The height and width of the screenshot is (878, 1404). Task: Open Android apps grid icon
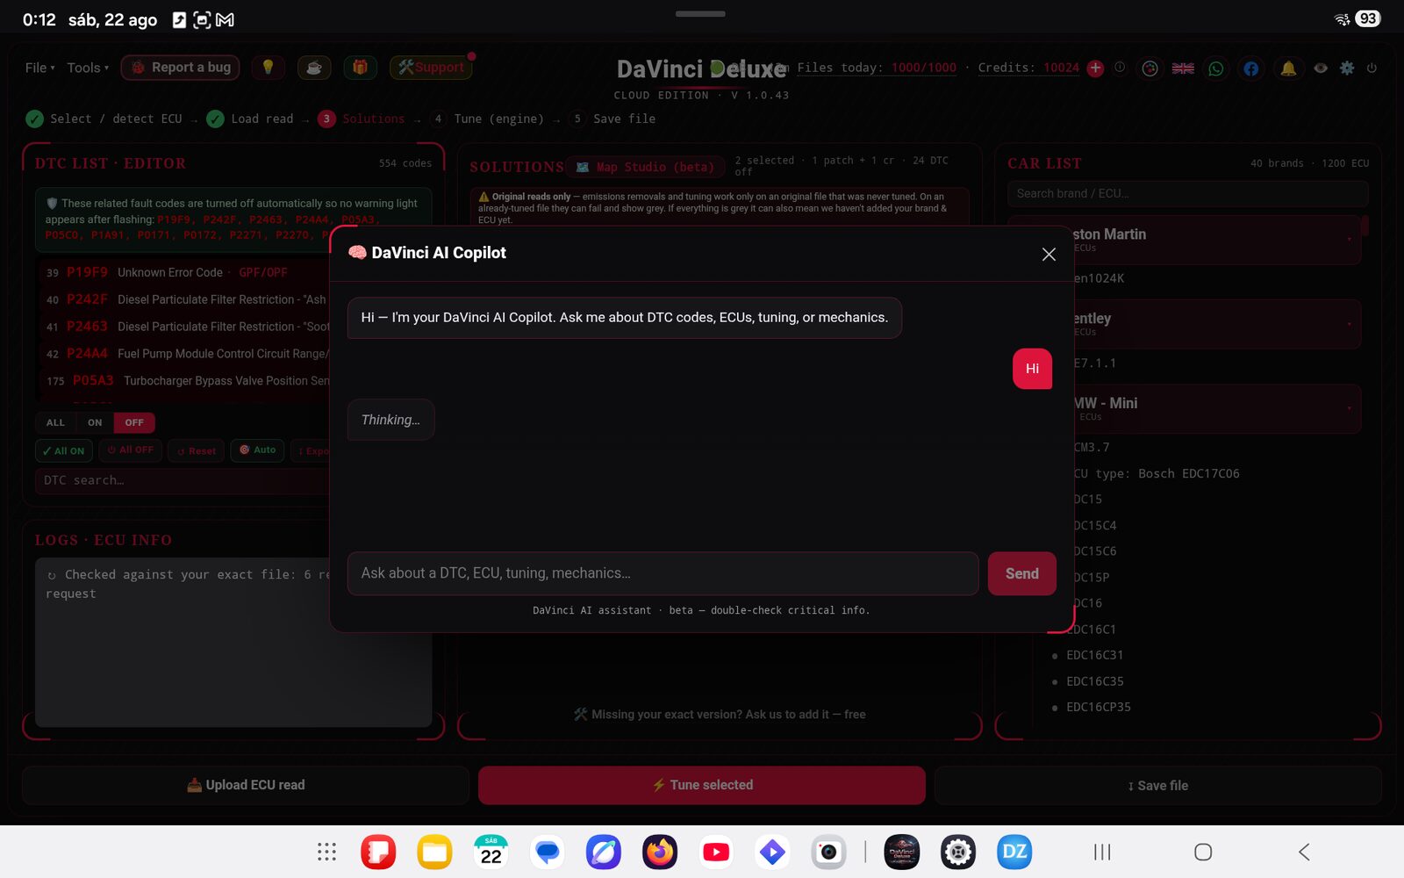click(x=326, y=852)
